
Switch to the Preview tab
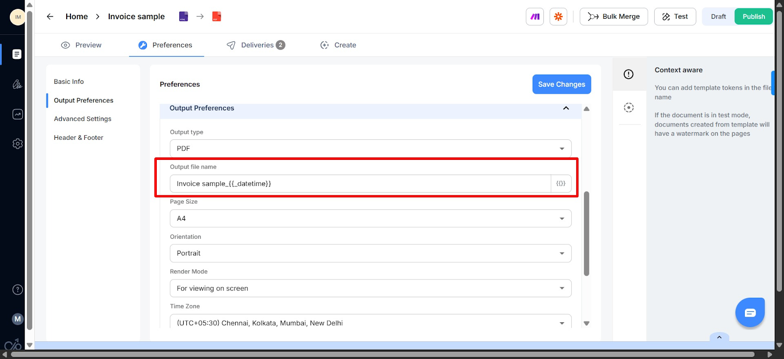click(x=81, y=45)
